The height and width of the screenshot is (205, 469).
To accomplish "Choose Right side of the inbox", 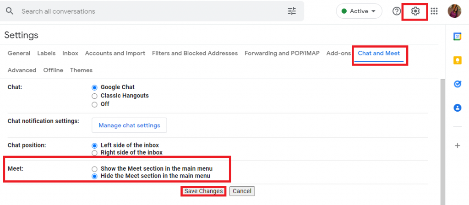I will click(95, 153).
